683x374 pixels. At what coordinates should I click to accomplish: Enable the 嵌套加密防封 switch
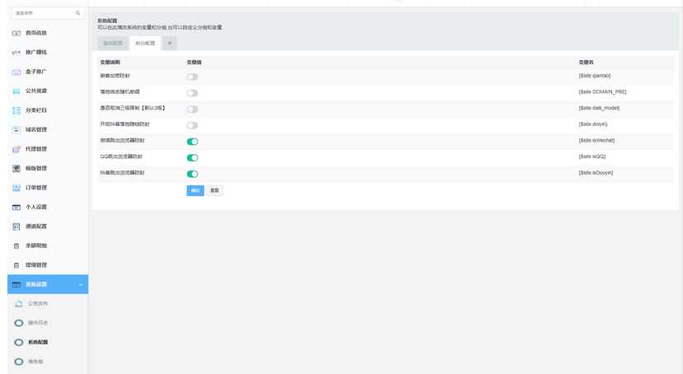[192, 77]
